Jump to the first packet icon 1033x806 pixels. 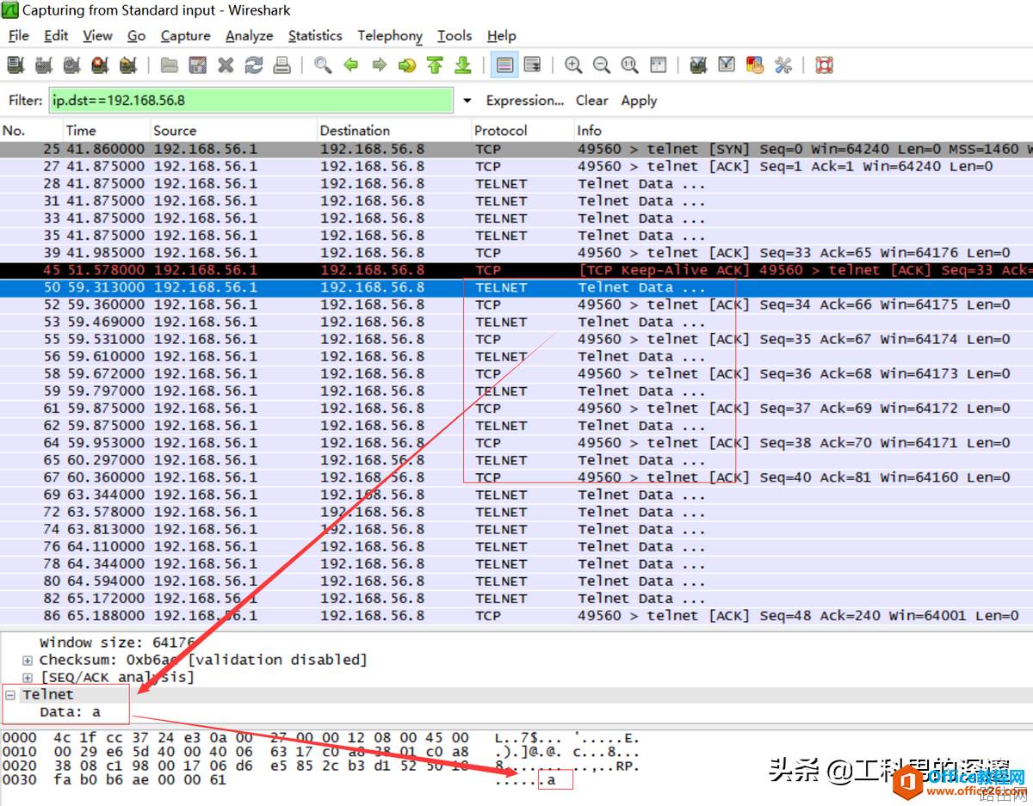coord(435,65)
